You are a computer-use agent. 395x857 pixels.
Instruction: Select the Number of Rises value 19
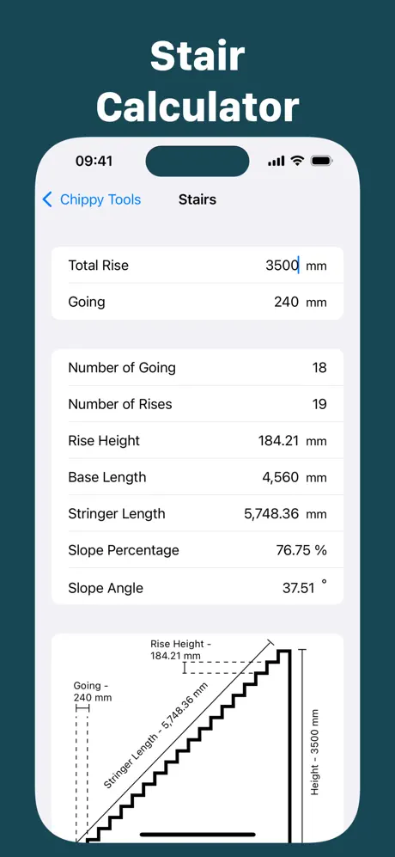[319, 405]
